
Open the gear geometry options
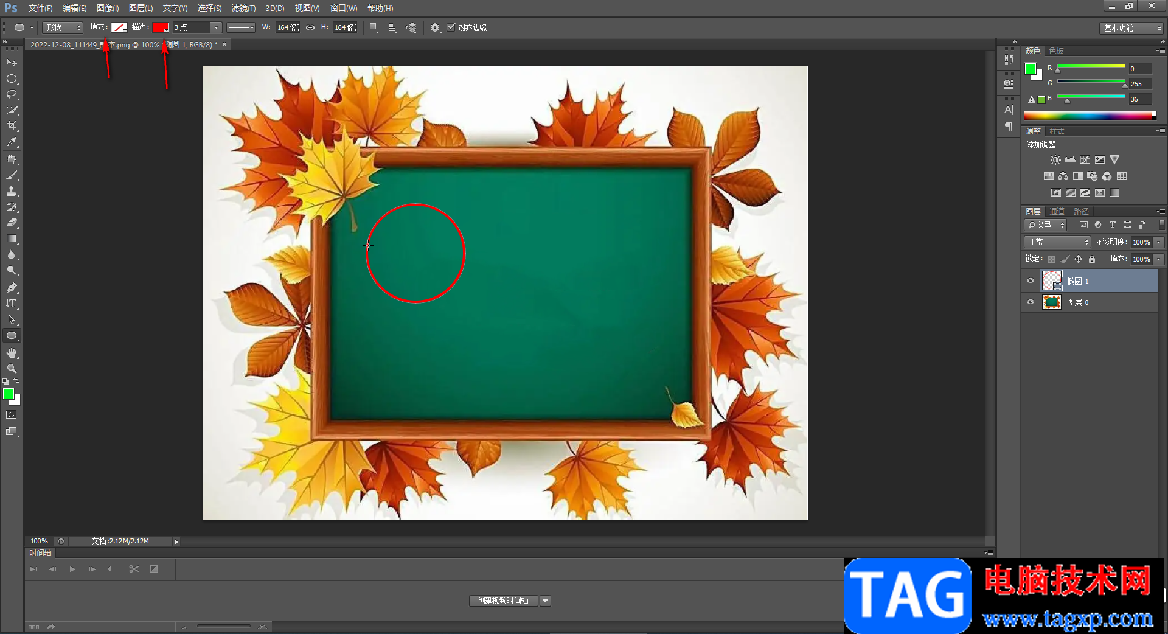point(435,27)
